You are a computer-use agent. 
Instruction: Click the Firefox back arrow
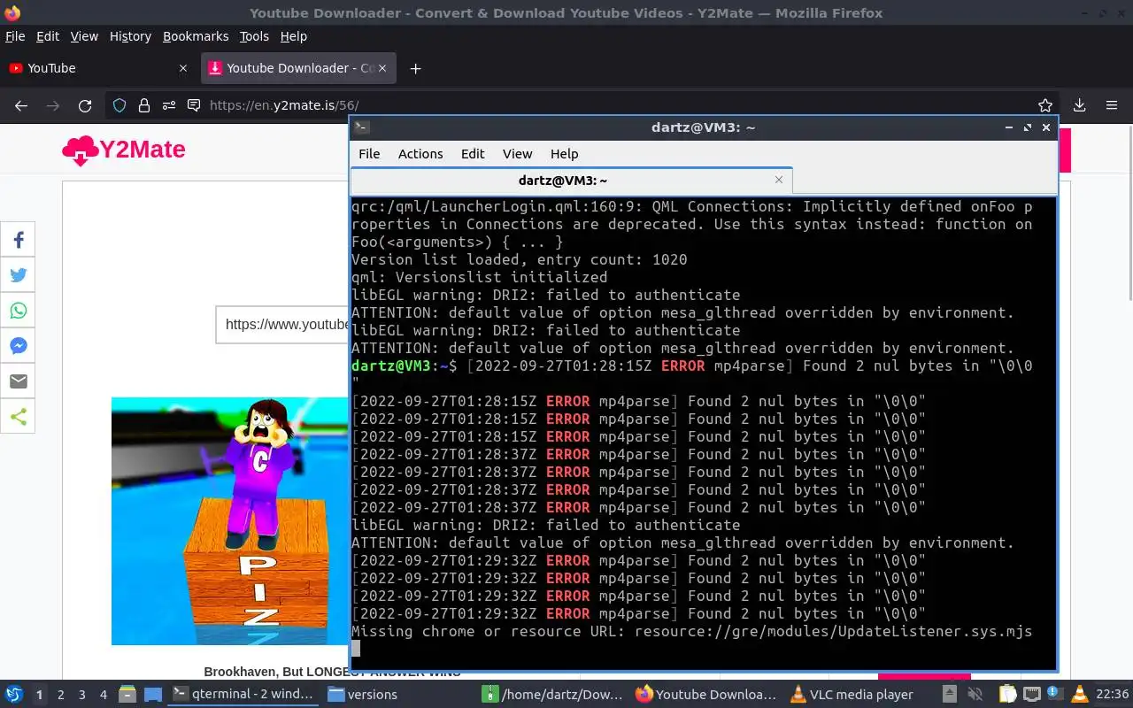click(x=21, y=105)
